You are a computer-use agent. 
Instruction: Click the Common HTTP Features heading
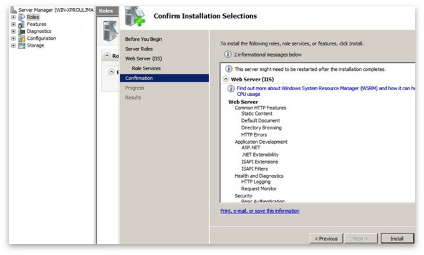coord(261,108)
